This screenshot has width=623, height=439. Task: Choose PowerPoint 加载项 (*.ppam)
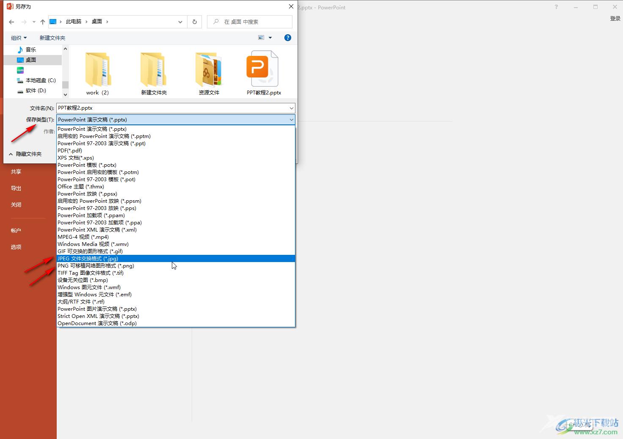coord(176,215)
